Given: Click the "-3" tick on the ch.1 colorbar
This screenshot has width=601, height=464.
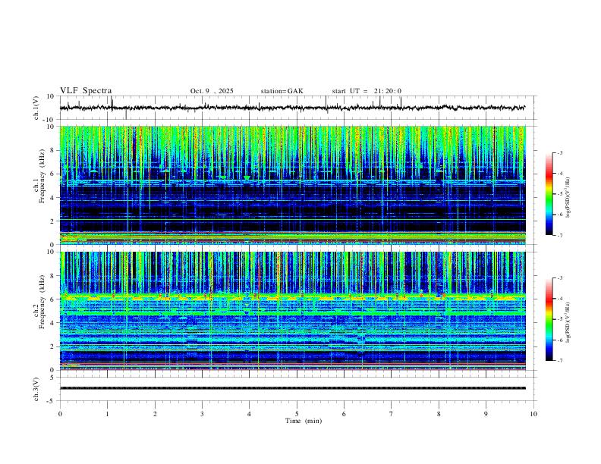Looking at the screenshot, I should (x=560, y=152).
